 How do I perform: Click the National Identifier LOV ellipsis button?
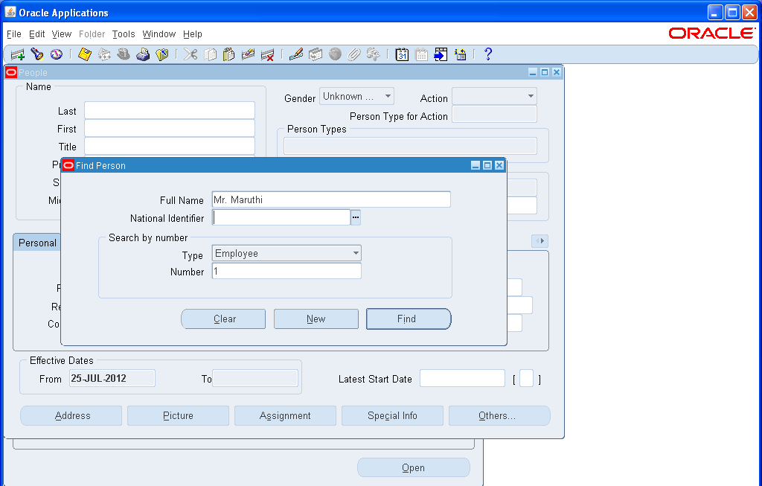point(355,217)
